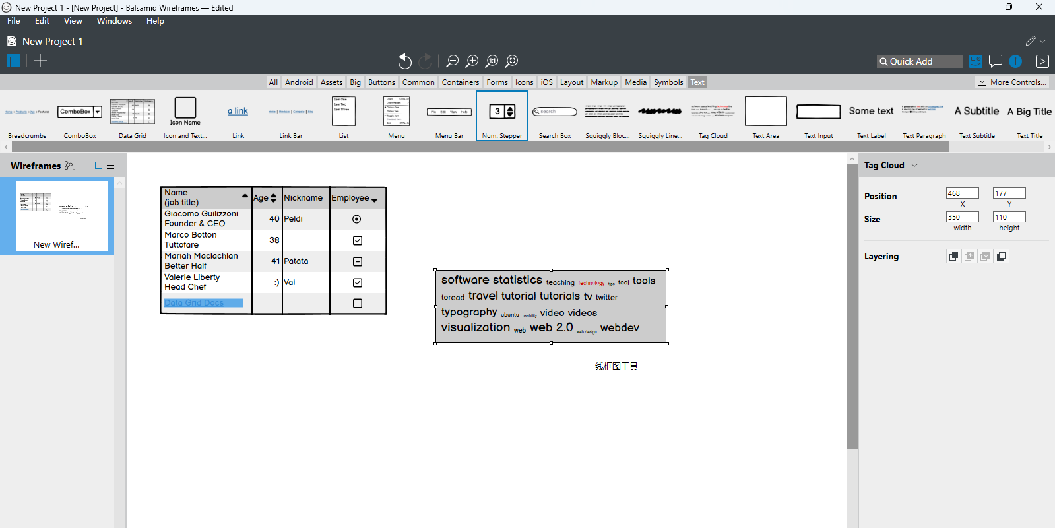Toggle the navigator panel icon

(x=13, y=61)
